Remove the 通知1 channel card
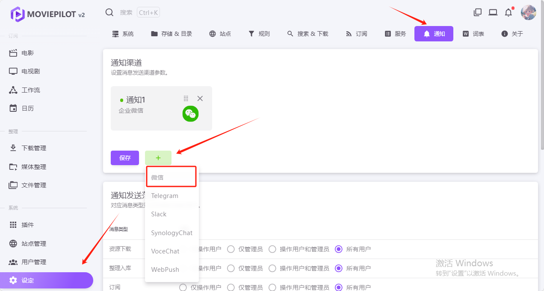544x291 pixels. pyautogui.click(x=200, y=99)
